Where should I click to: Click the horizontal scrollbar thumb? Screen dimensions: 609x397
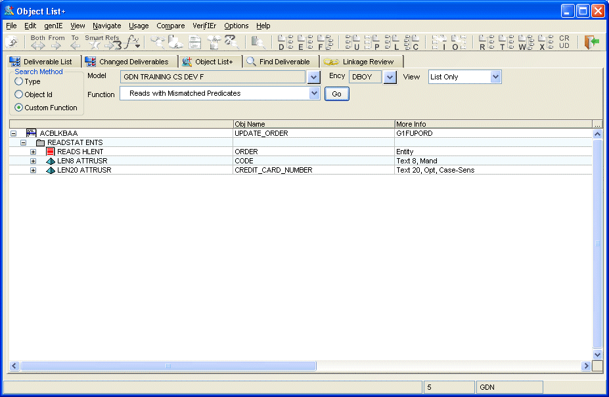click(168, 366)
